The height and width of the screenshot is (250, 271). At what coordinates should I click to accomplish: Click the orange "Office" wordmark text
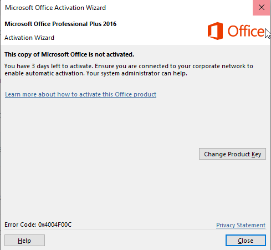(x=246, y=31)
